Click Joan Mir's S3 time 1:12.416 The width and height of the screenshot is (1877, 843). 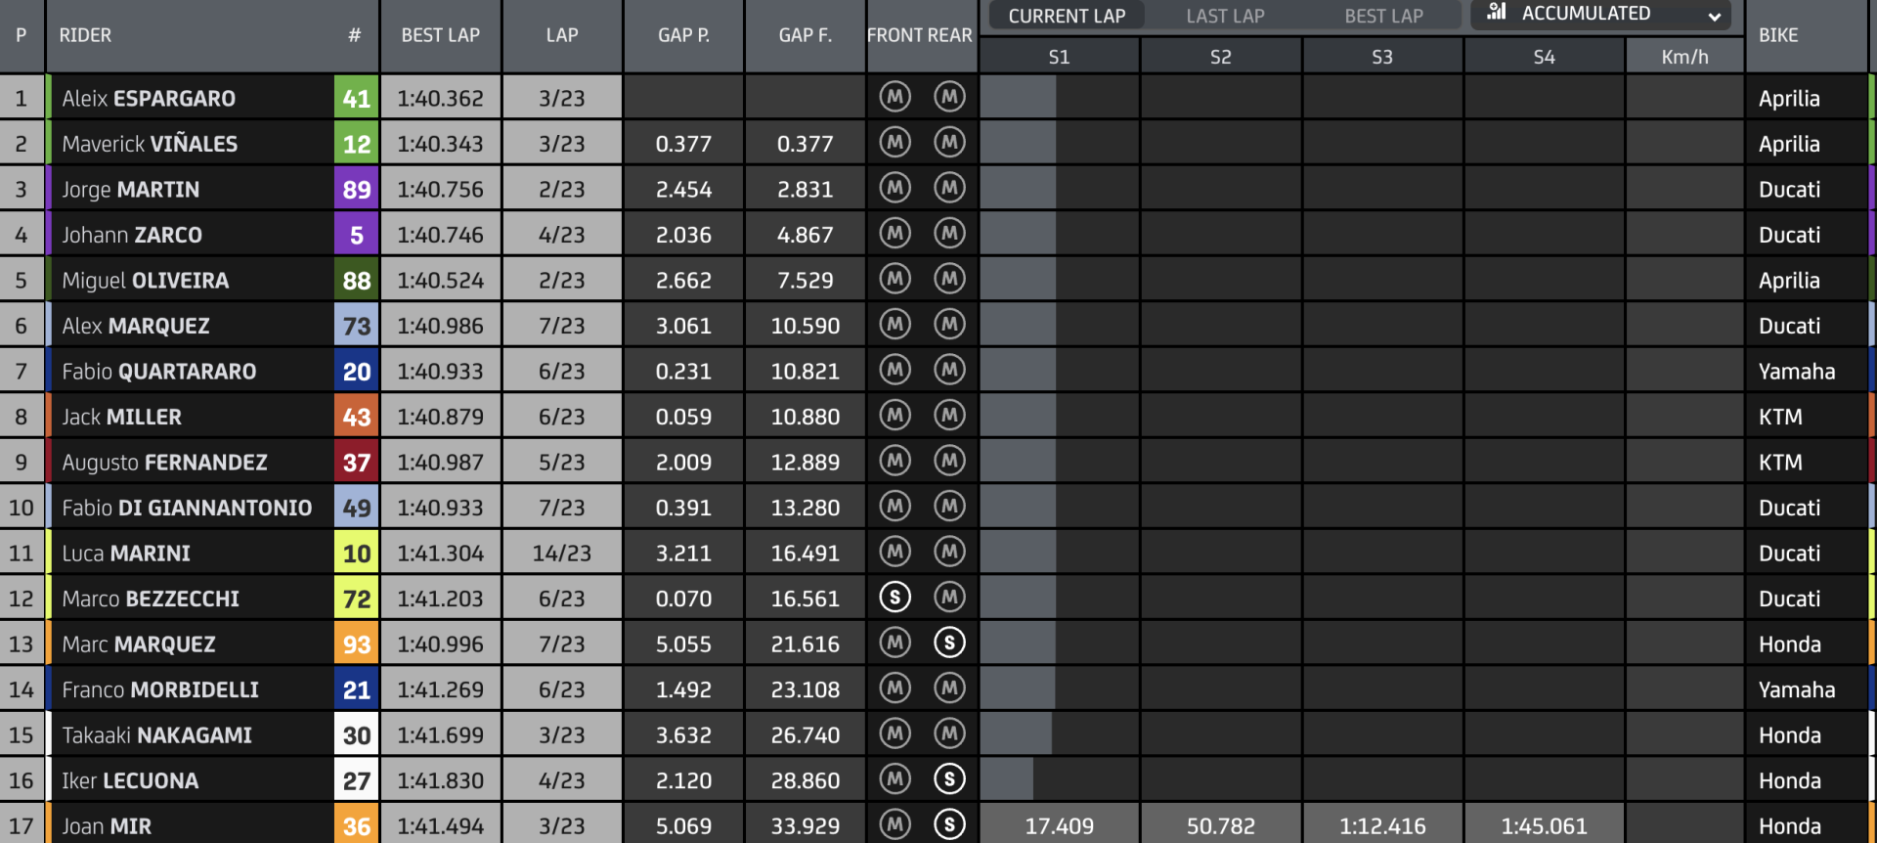tap(1382, 825)
